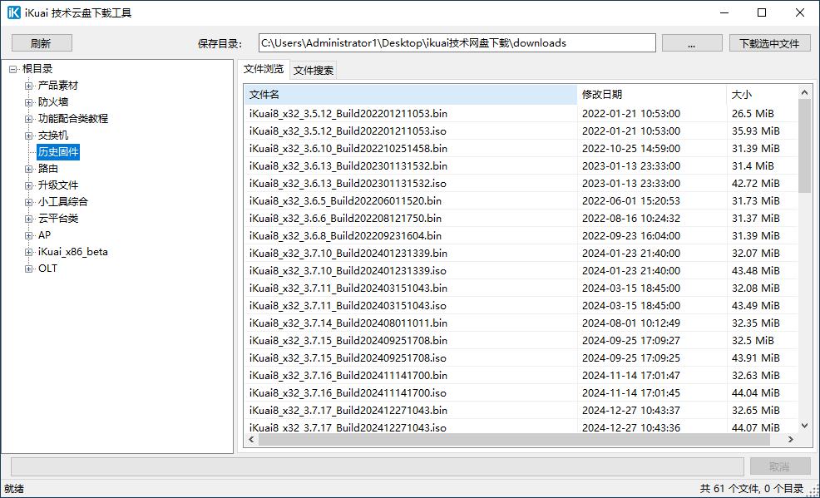Expand the iKuai_x86_beta tree node
Image resolution: width=820 pixels, height=498 pixels.
point(29,253)
